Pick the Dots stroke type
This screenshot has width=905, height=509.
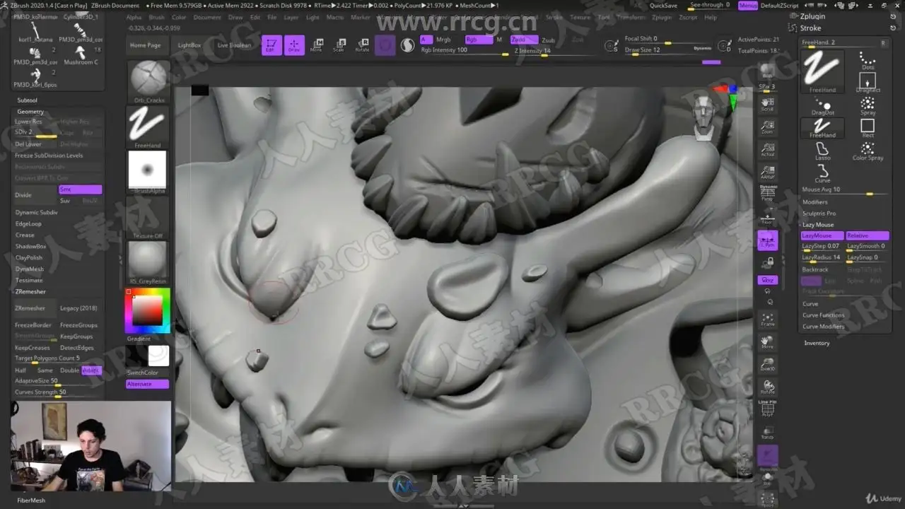pos(868,60)
